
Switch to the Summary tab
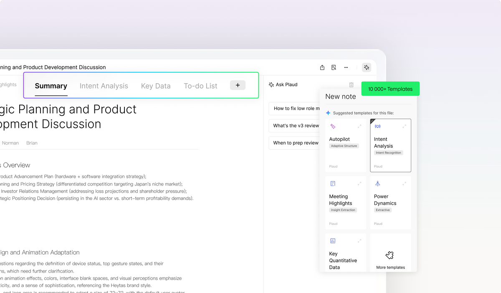click(x=51, y=86)
